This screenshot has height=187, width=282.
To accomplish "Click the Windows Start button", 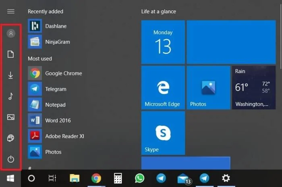I will (10, 179).
